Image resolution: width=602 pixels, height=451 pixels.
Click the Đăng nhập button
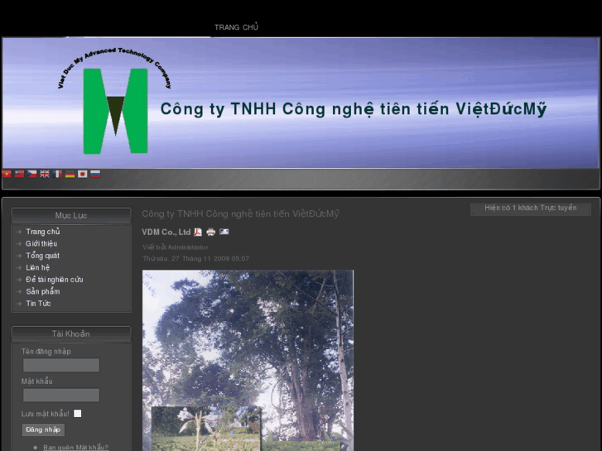coord(43,429)
